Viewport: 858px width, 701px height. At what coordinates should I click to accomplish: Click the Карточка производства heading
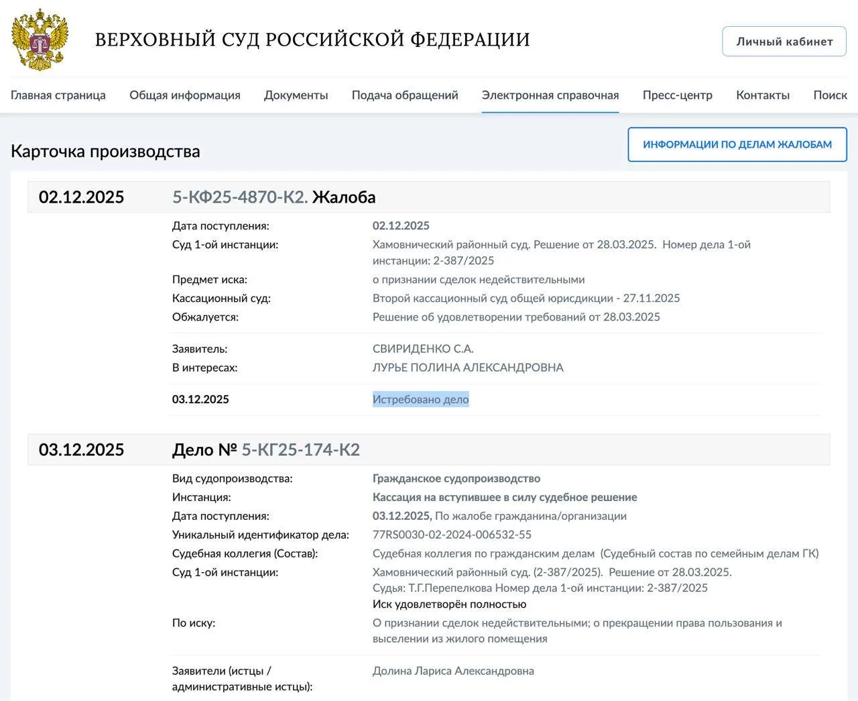pyautogui.click(x=105, y=152)
